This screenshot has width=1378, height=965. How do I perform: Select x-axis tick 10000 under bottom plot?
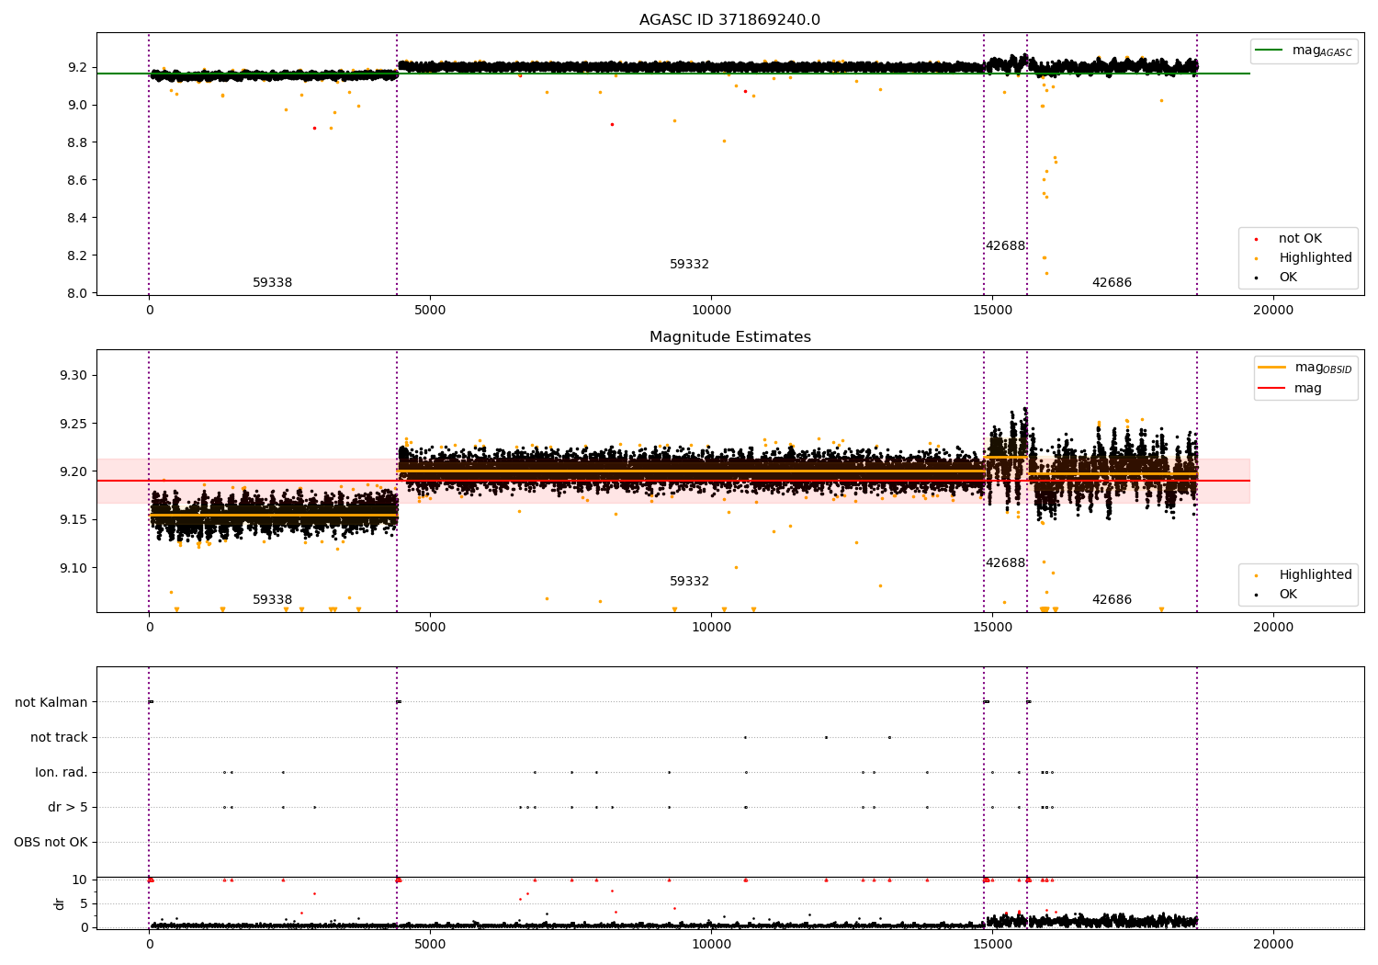tap(711, 945)
